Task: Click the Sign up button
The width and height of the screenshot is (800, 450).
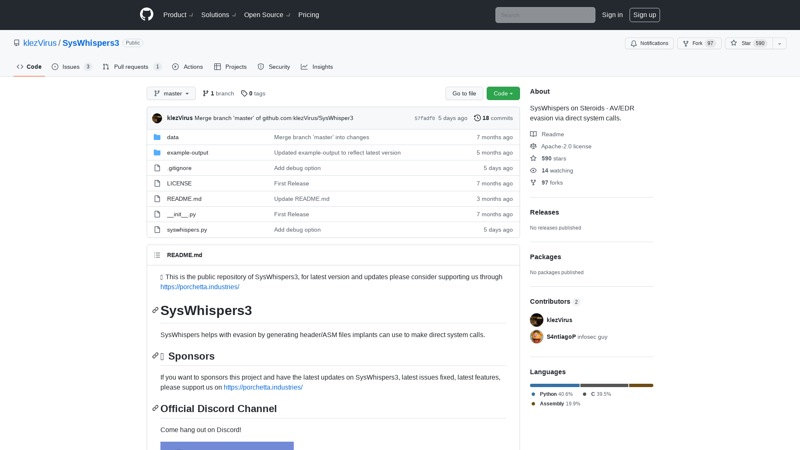Action: click(645, 15)
